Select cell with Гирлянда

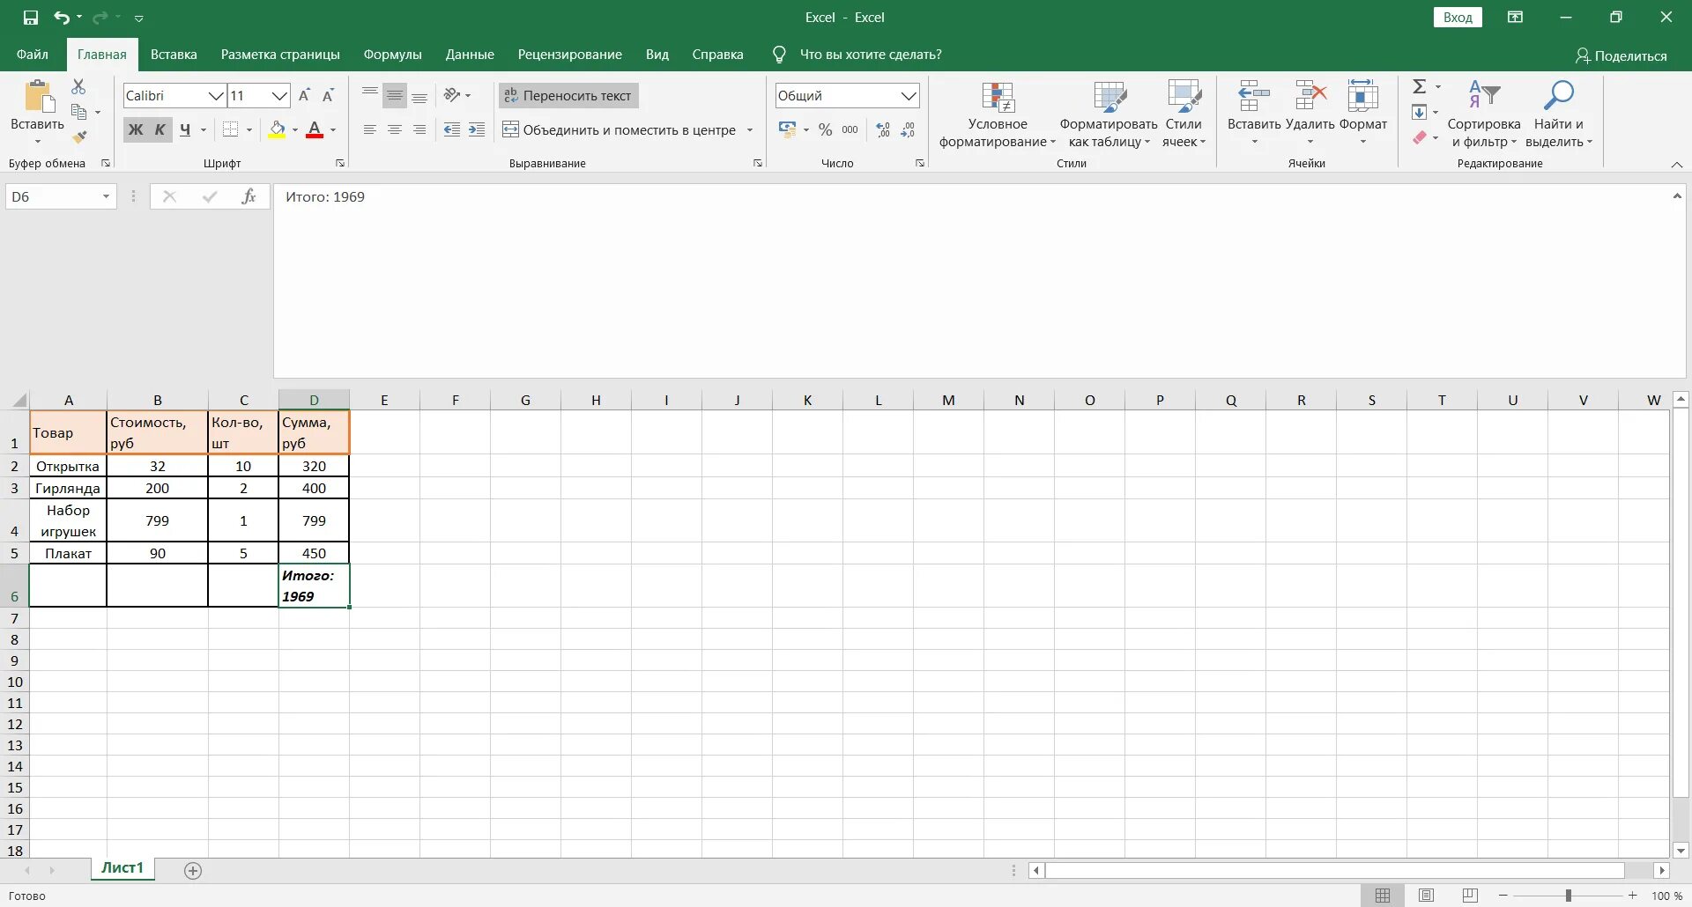point(68,488)
